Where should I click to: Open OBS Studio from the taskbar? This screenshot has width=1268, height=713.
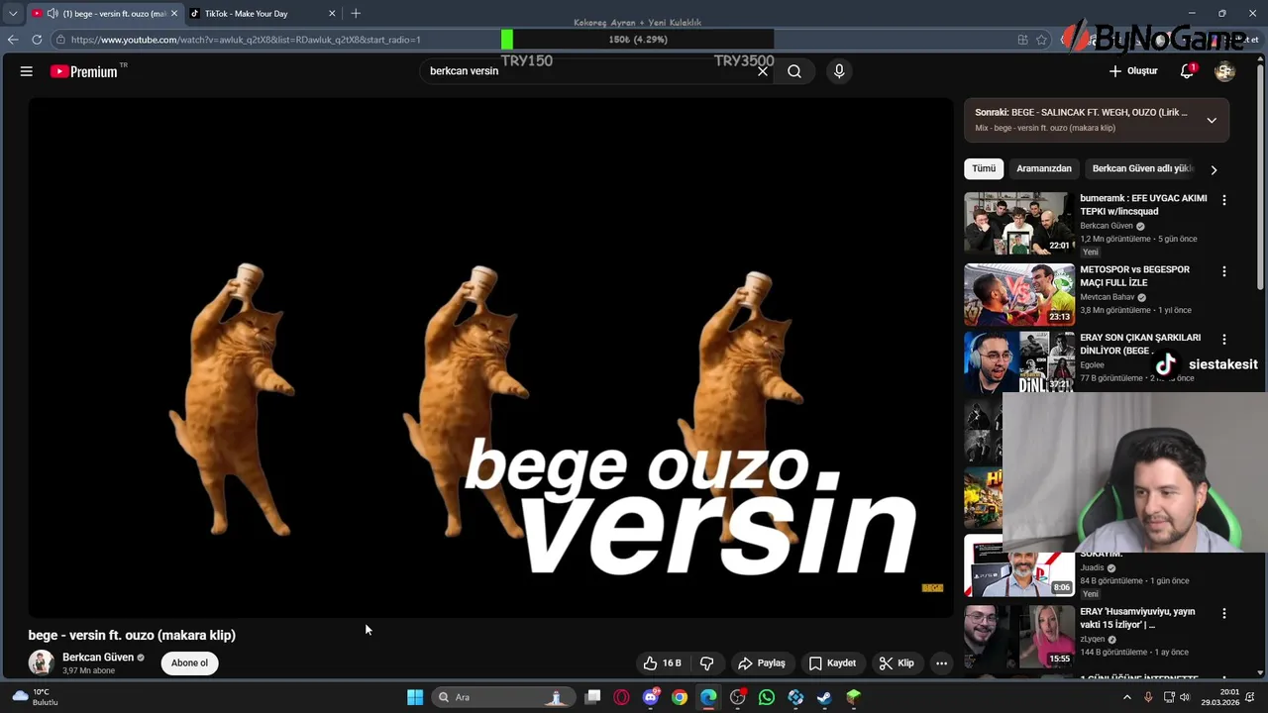click(x=737, y=697)
